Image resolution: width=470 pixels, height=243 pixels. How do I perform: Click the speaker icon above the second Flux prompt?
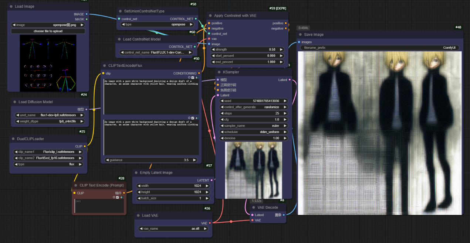point(197,118)
